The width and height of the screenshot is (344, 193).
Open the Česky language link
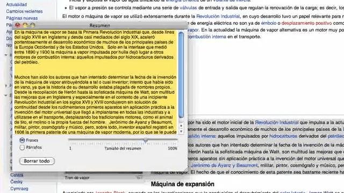[x=17, y=182]
